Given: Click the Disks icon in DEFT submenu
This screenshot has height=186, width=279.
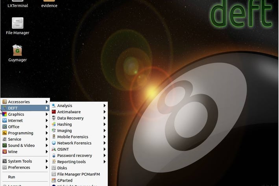Looking at the screenshot, I should tap(54, 168).
